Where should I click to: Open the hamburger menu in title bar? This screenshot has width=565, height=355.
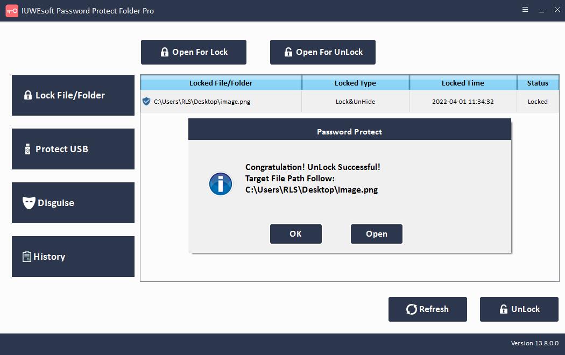click(x=525, y=10)
